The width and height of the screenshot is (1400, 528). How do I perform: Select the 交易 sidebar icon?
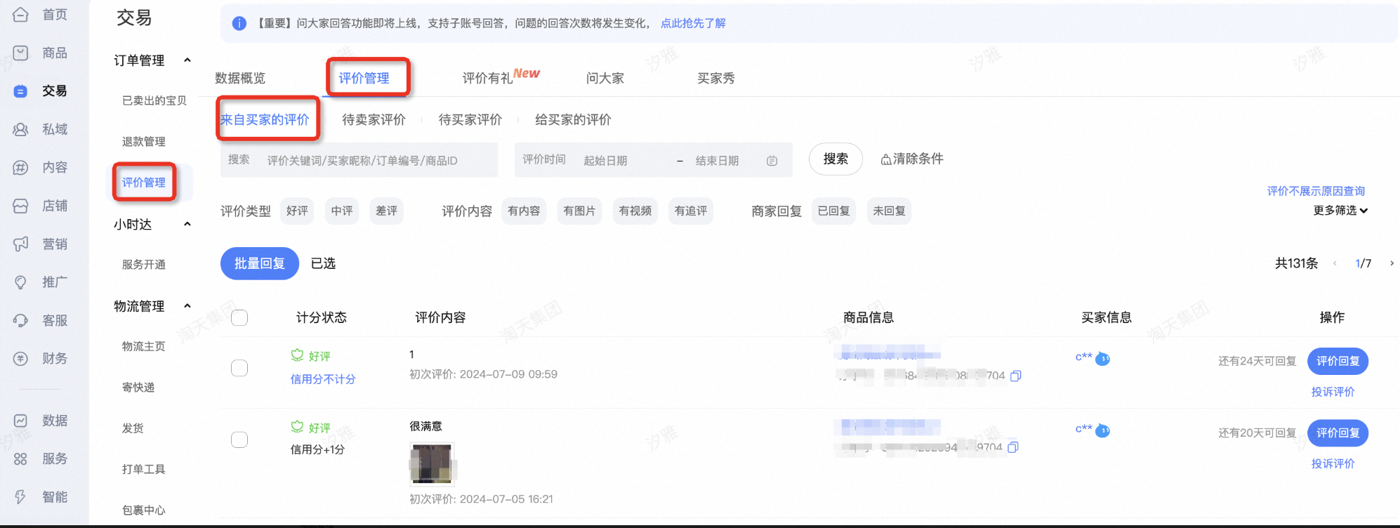click(21, 91)
